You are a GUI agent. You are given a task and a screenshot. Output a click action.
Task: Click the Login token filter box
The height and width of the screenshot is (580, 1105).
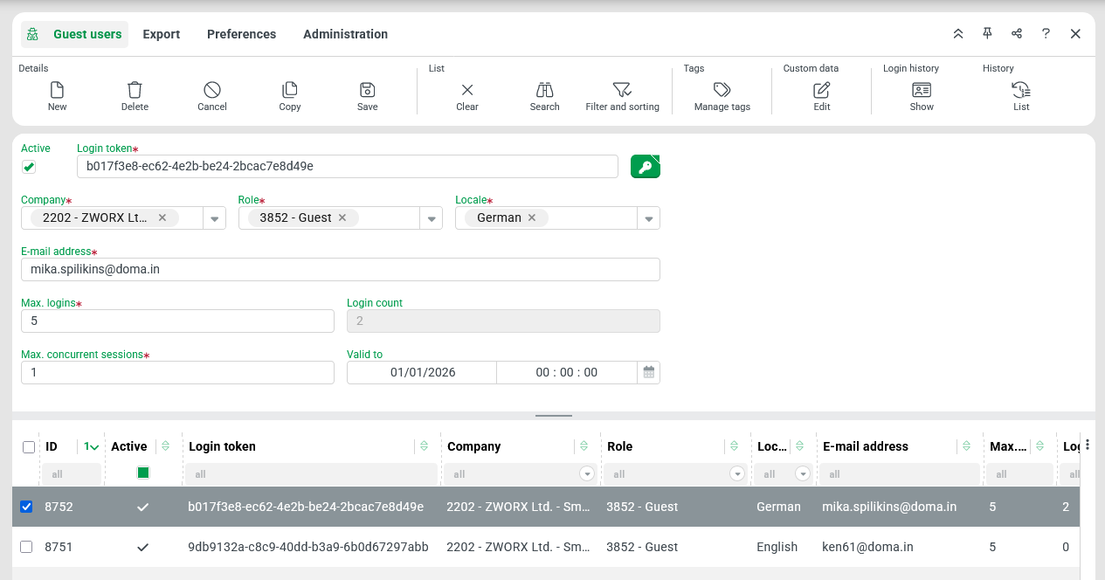(x=311, y=473)
